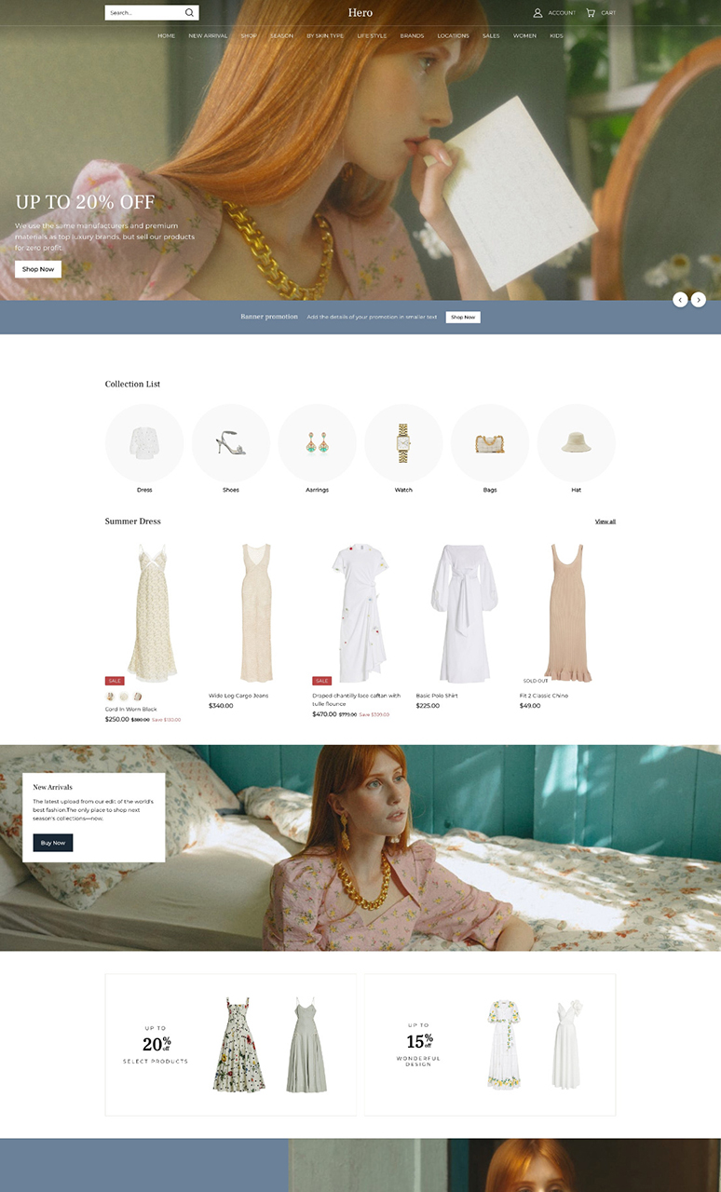Go to previous hero slide arrow

(x=680, y=300)
